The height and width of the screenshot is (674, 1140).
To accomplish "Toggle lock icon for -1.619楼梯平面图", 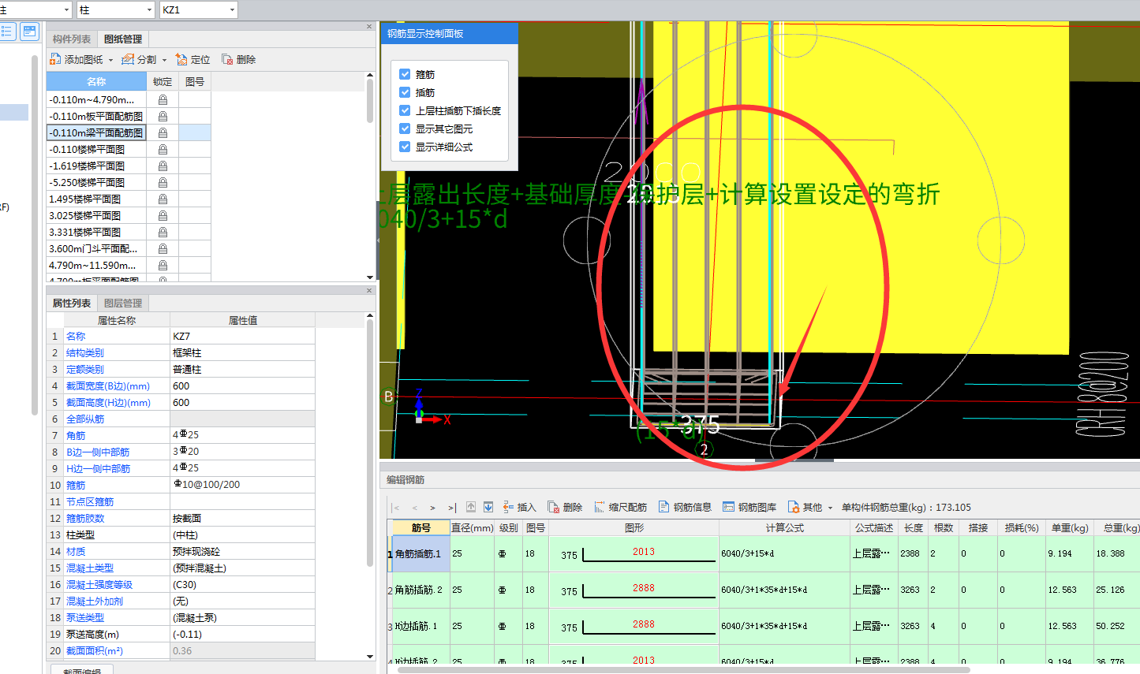I will 163,166.
